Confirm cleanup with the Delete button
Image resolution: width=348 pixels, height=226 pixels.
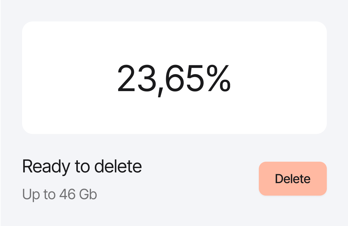click(x=293, y=179)
